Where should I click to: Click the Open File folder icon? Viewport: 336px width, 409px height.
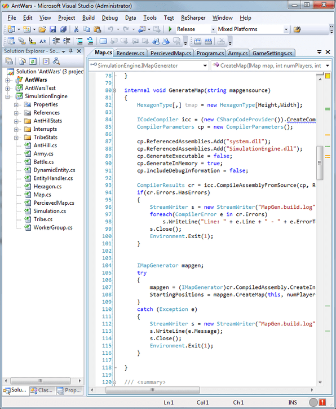point(42,29)
